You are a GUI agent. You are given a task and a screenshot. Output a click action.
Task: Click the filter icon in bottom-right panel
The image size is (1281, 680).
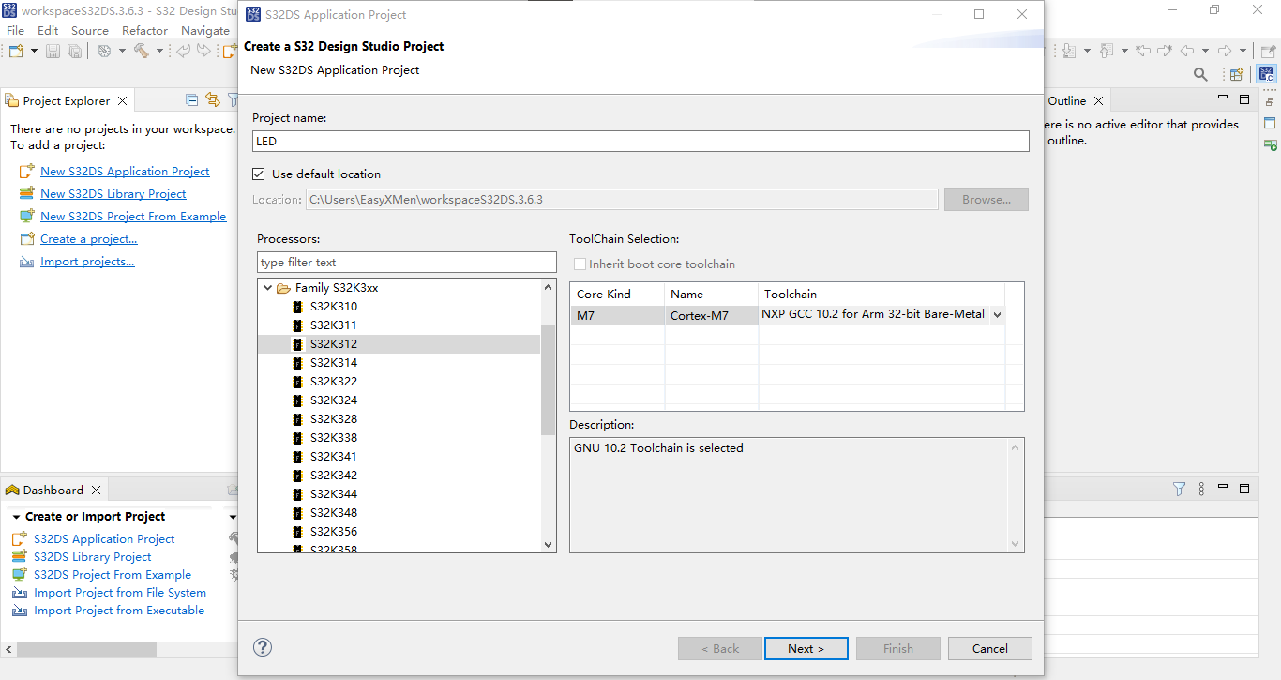click(1180, 489)
